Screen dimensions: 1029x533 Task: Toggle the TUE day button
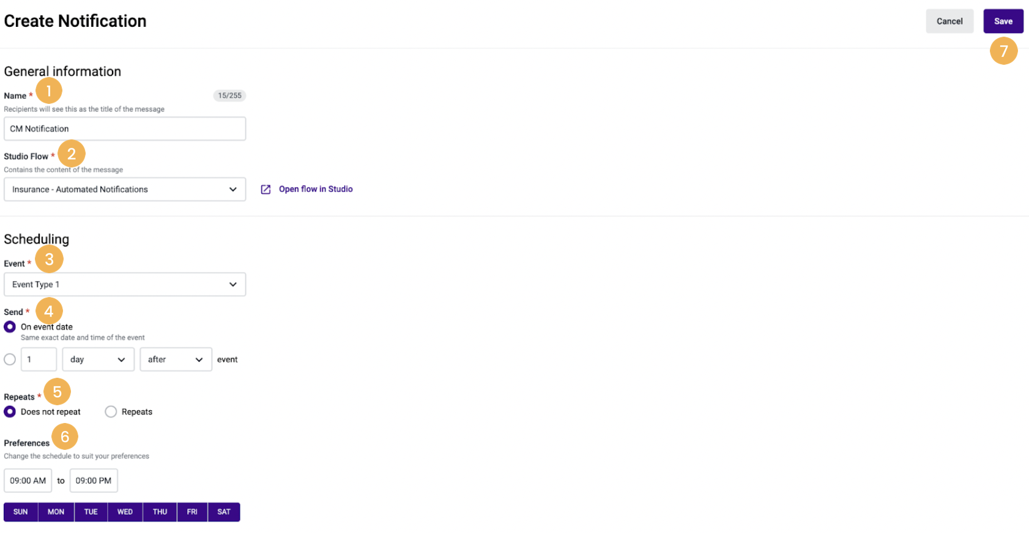coord(91,512)
